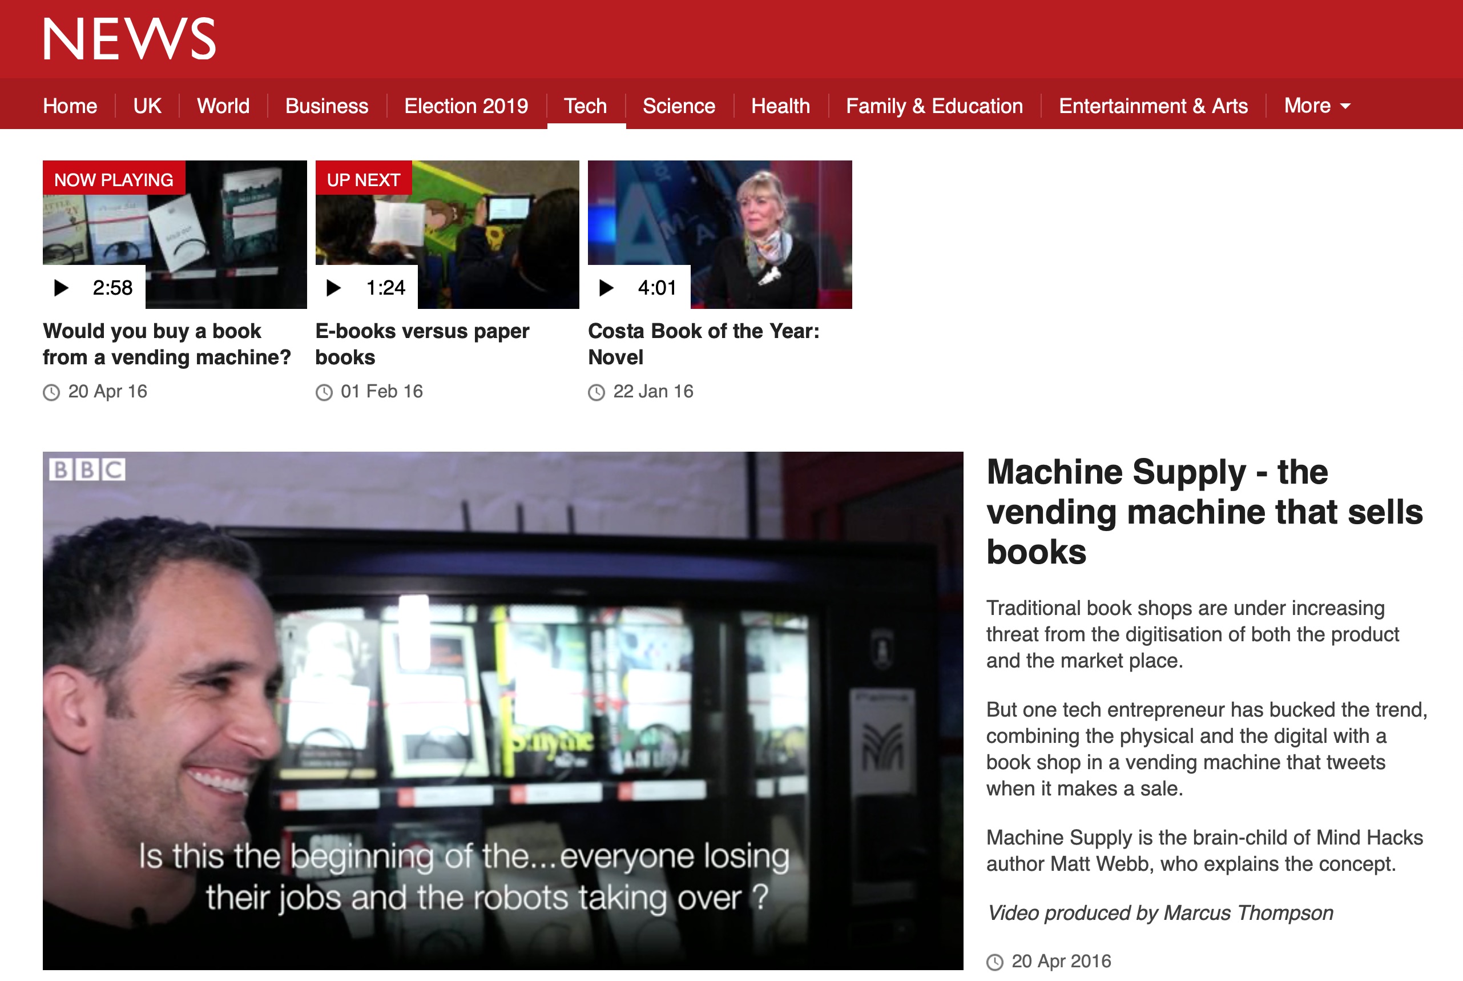
Task: Click the '01 Feb 16' date text
Action: click(381, 391)
